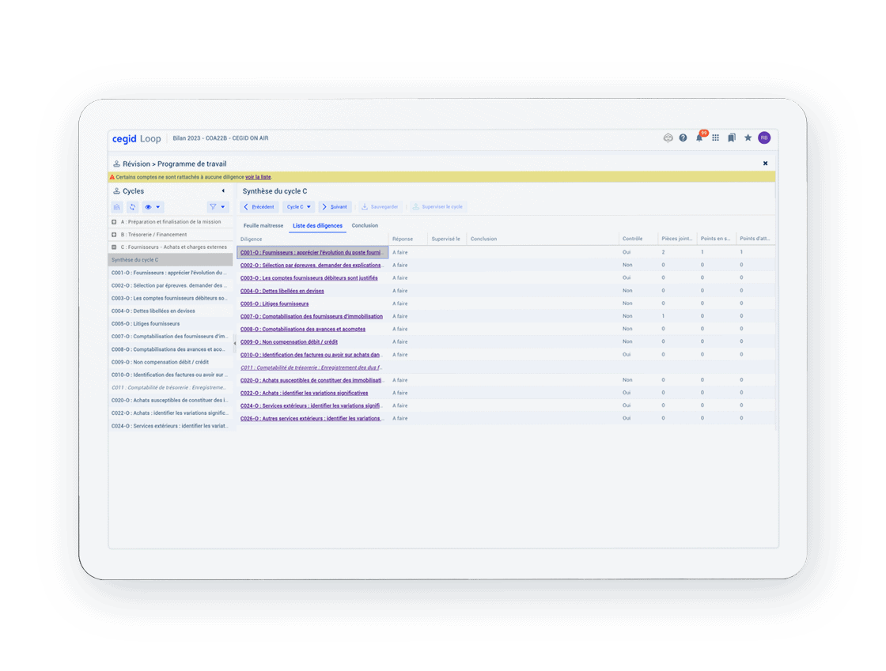Open notifications bell with 99 badge
Image resolution: width=886 pixels, height=671 pixels.
click(699, 138)
